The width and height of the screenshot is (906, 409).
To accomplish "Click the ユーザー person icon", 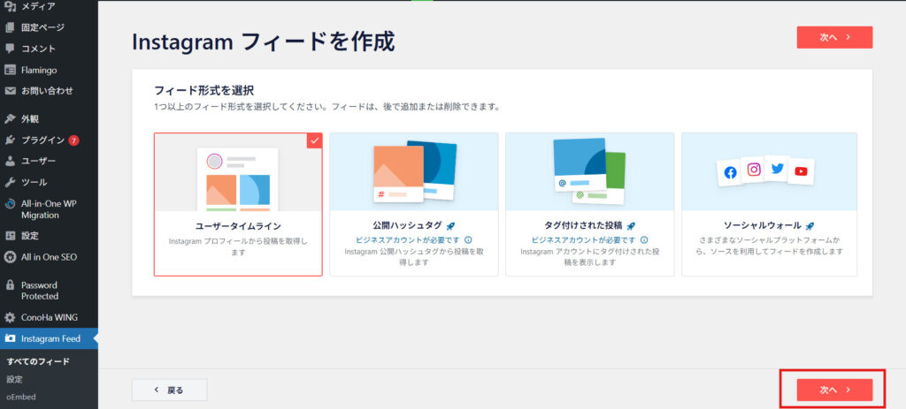I will 10,161.
